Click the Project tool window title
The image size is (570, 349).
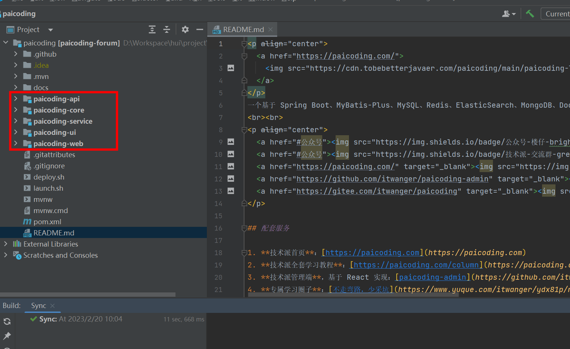click(28, 29)
